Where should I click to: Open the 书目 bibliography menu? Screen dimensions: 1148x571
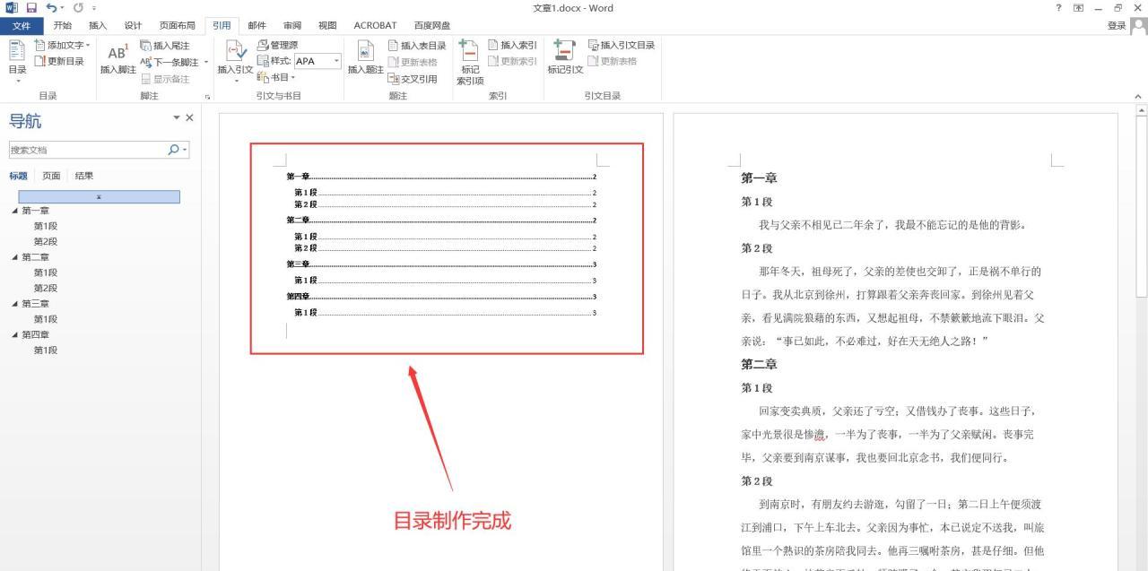pos(276,77)
